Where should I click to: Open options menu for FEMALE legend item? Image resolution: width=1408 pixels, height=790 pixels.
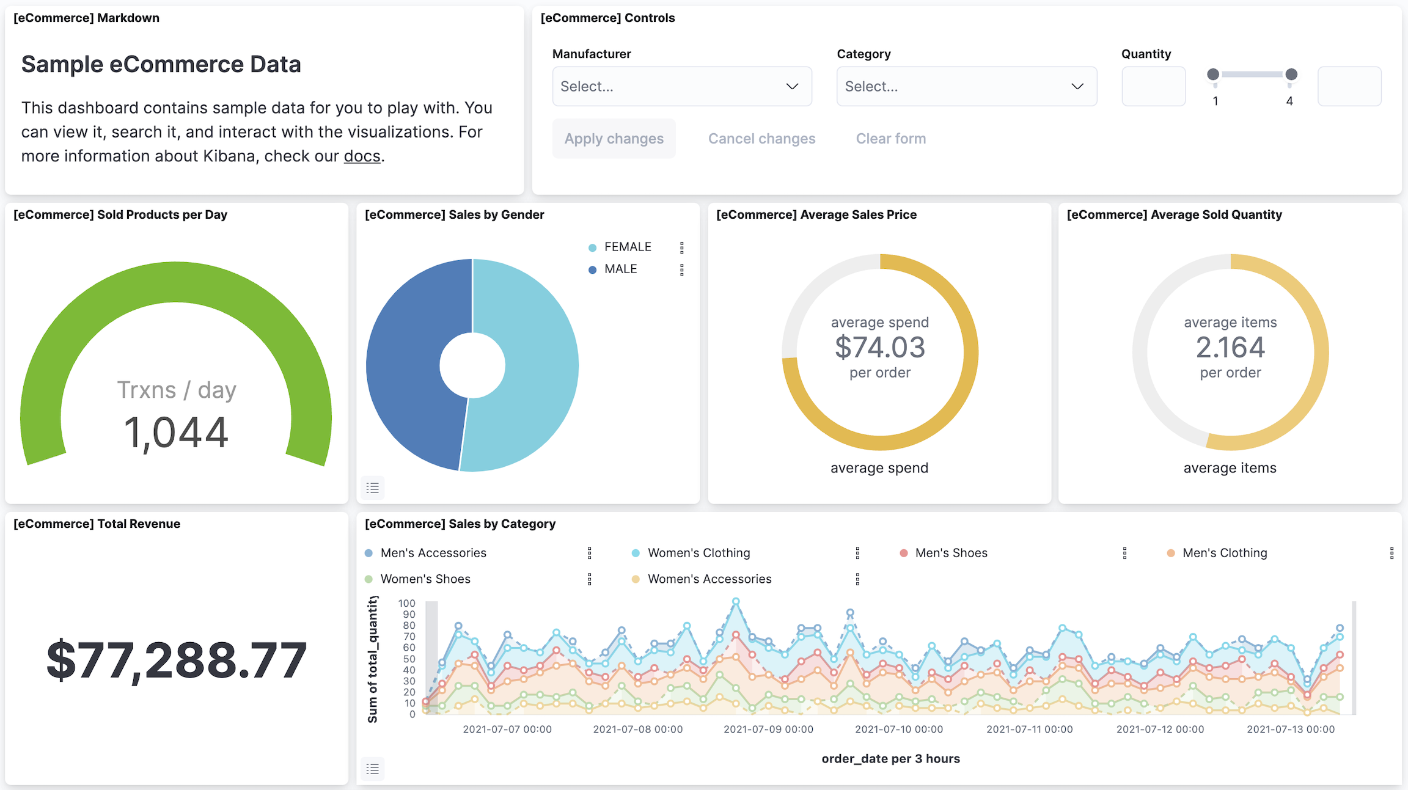[x=682, y=247]
